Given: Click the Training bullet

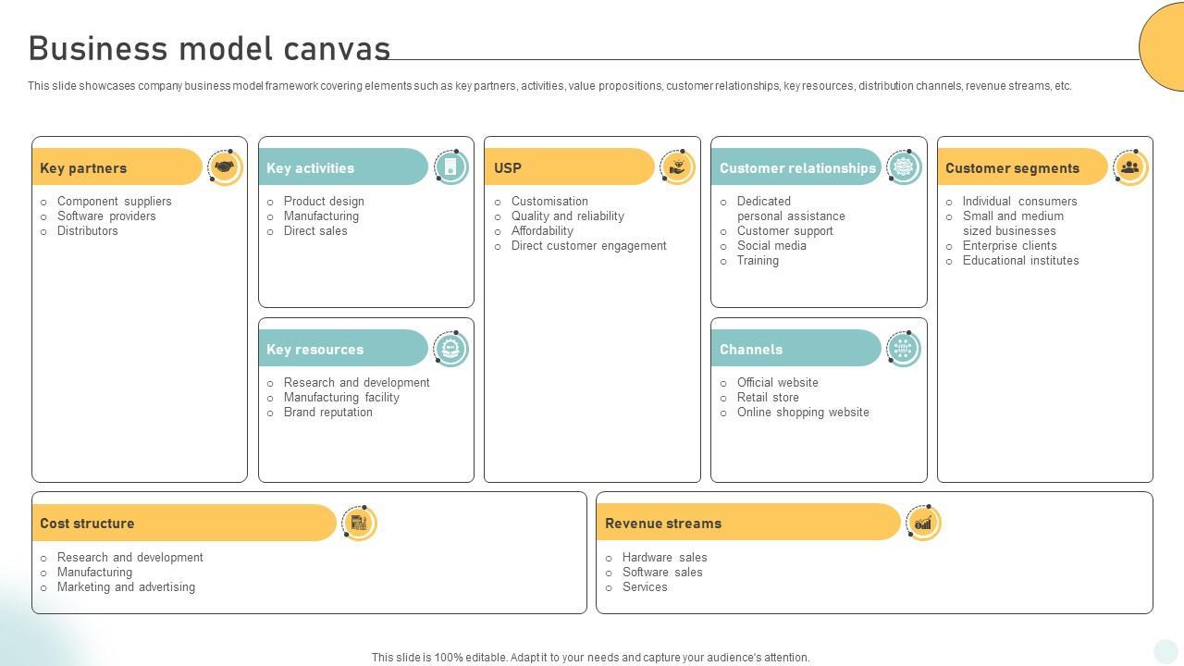Looking at the screenshot, I should [758, 261].
